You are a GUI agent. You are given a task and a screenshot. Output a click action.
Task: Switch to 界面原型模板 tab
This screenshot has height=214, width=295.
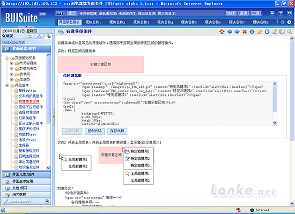point(69,22)
